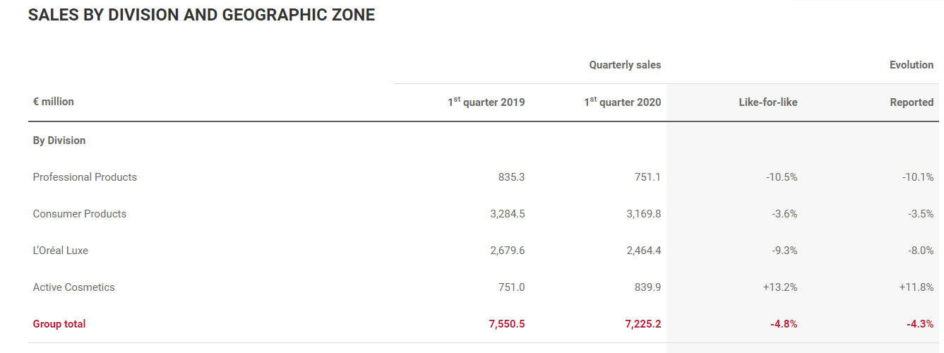Viewport: 944px width, 353px height.
Task: Click Active Cosmetics +13.2% like-for-like value
Action: tap(780, 287)
